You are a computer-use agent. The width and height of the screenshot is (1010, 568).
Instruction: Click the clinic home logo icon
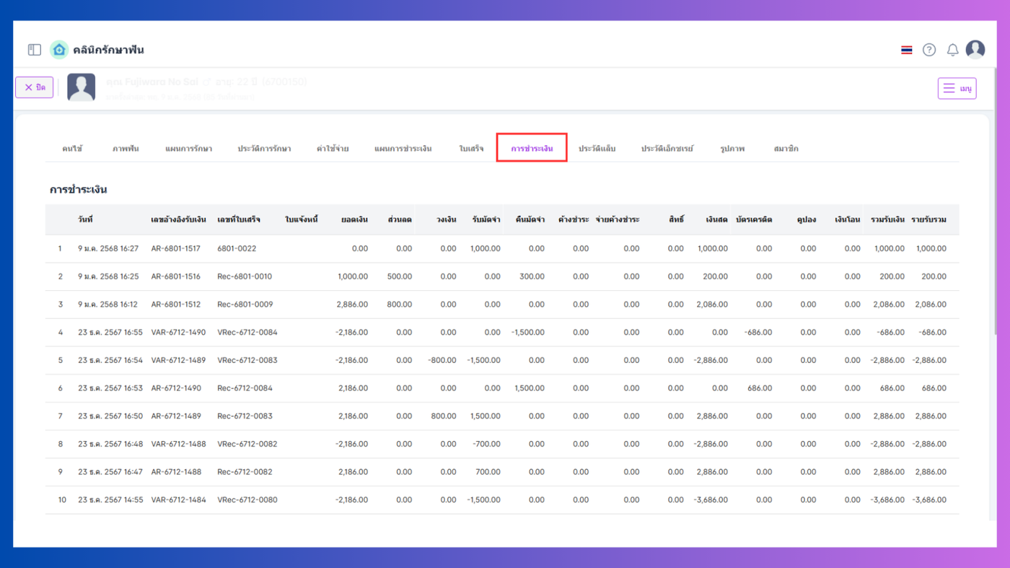(x=59, y=50)
